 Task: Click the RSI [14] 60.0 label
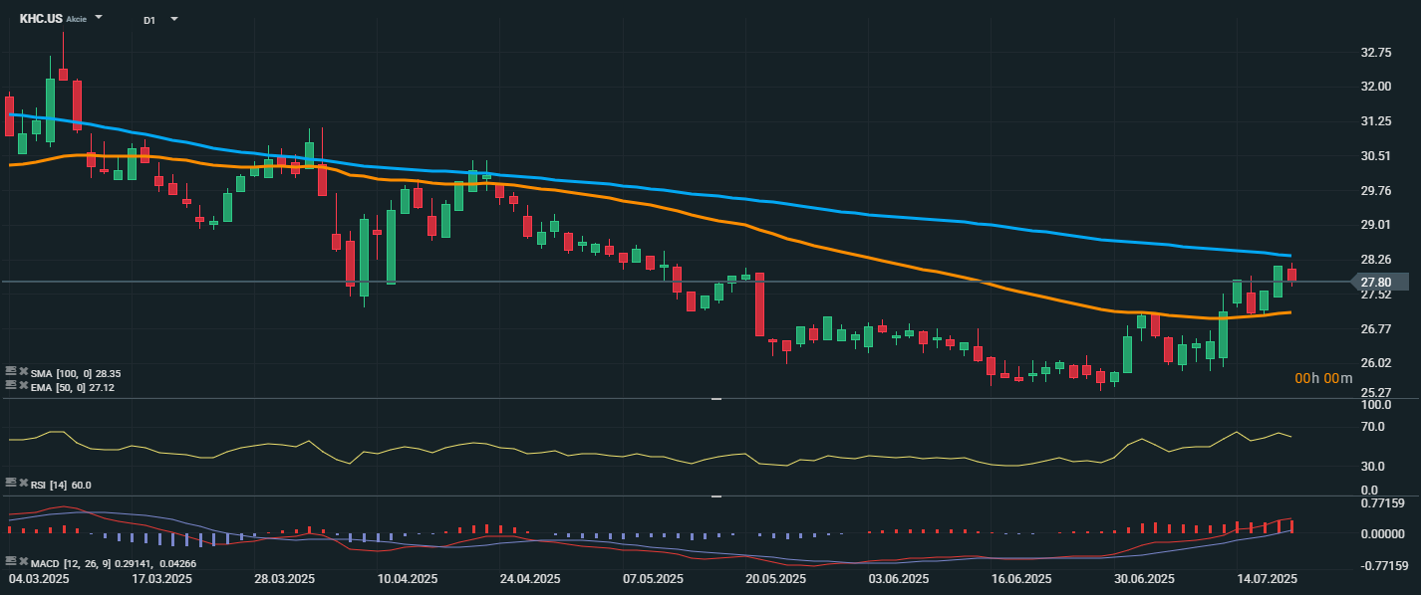coord(61,485)
